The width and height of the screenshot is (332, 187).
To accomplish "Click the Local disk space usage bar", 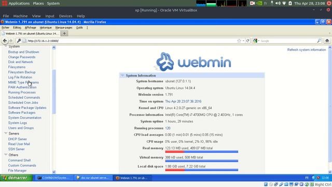I will pos(202,170).
